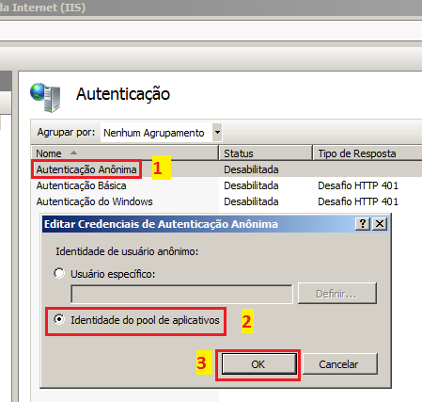This screenshot has width=422, height=402.
Task: Select Usuário específico radio button
Action: [59, 273]
